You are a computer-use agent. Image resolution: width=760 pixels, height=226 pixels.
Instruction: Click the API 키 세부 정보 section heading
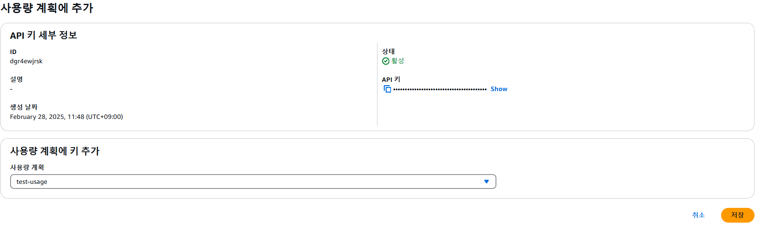(44, 35)
